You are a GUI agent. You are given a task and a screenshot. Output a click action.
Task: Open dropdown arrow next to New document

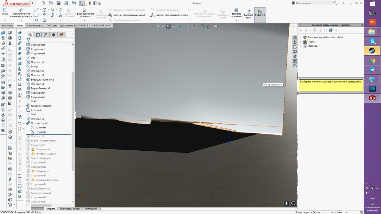pos(46,3)
